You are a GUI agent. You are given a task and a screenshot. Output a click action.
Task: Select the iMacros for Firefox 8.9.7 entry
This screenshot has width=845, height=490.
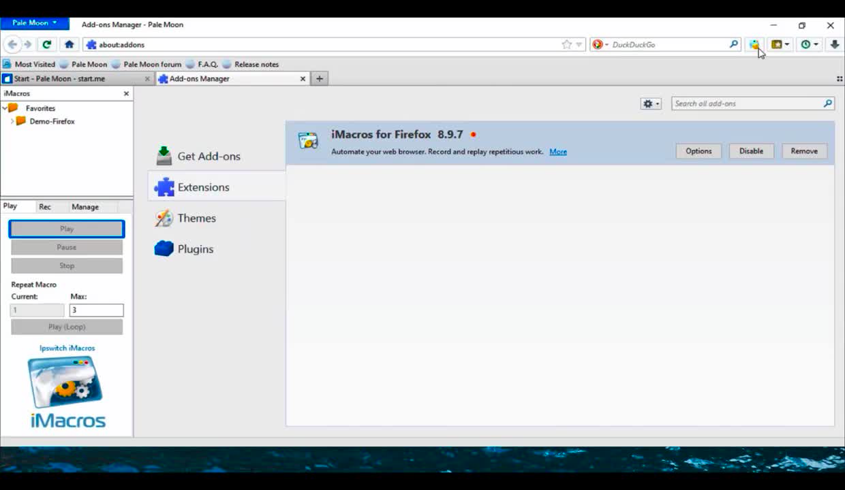pos(559,142)
